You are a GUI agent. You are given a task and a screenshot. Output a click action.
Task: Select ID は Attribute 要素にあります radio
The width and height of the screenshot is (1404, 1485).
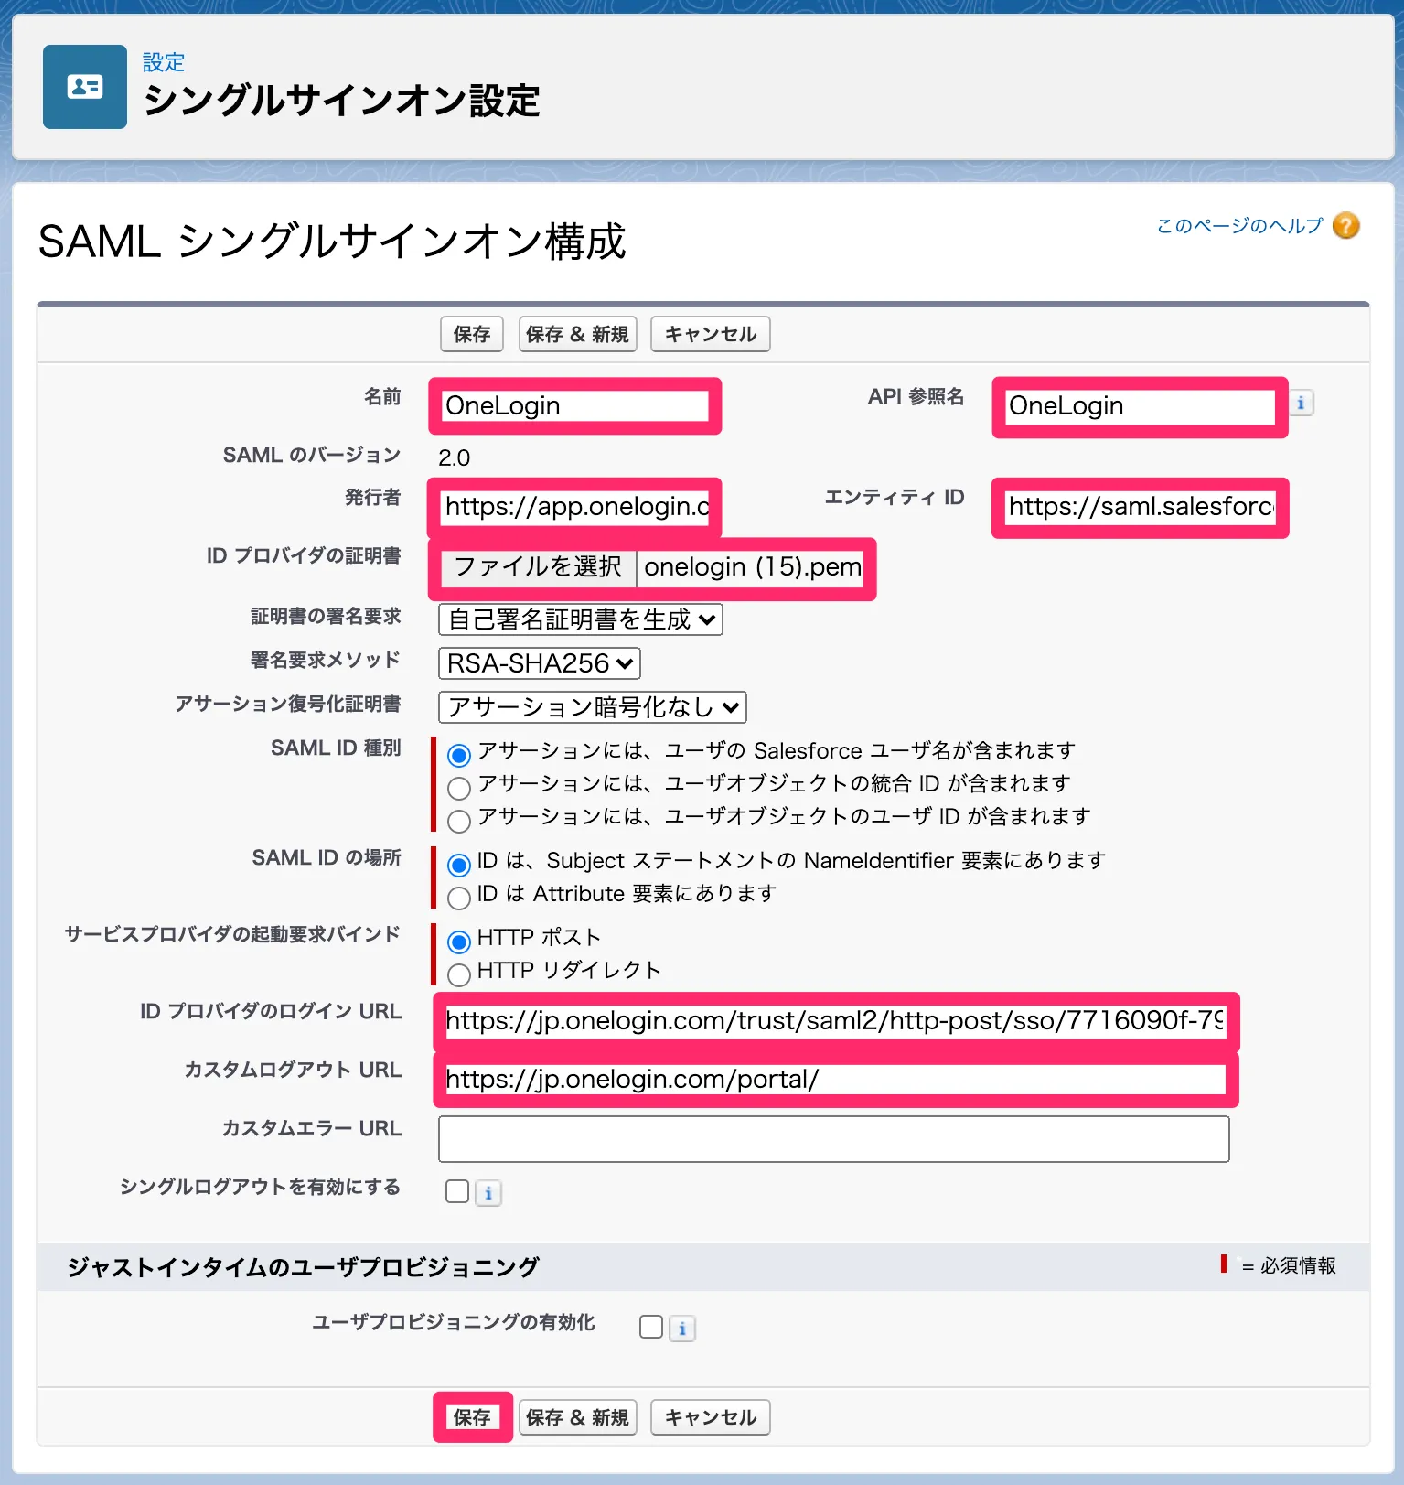click(x=459, y=897)
